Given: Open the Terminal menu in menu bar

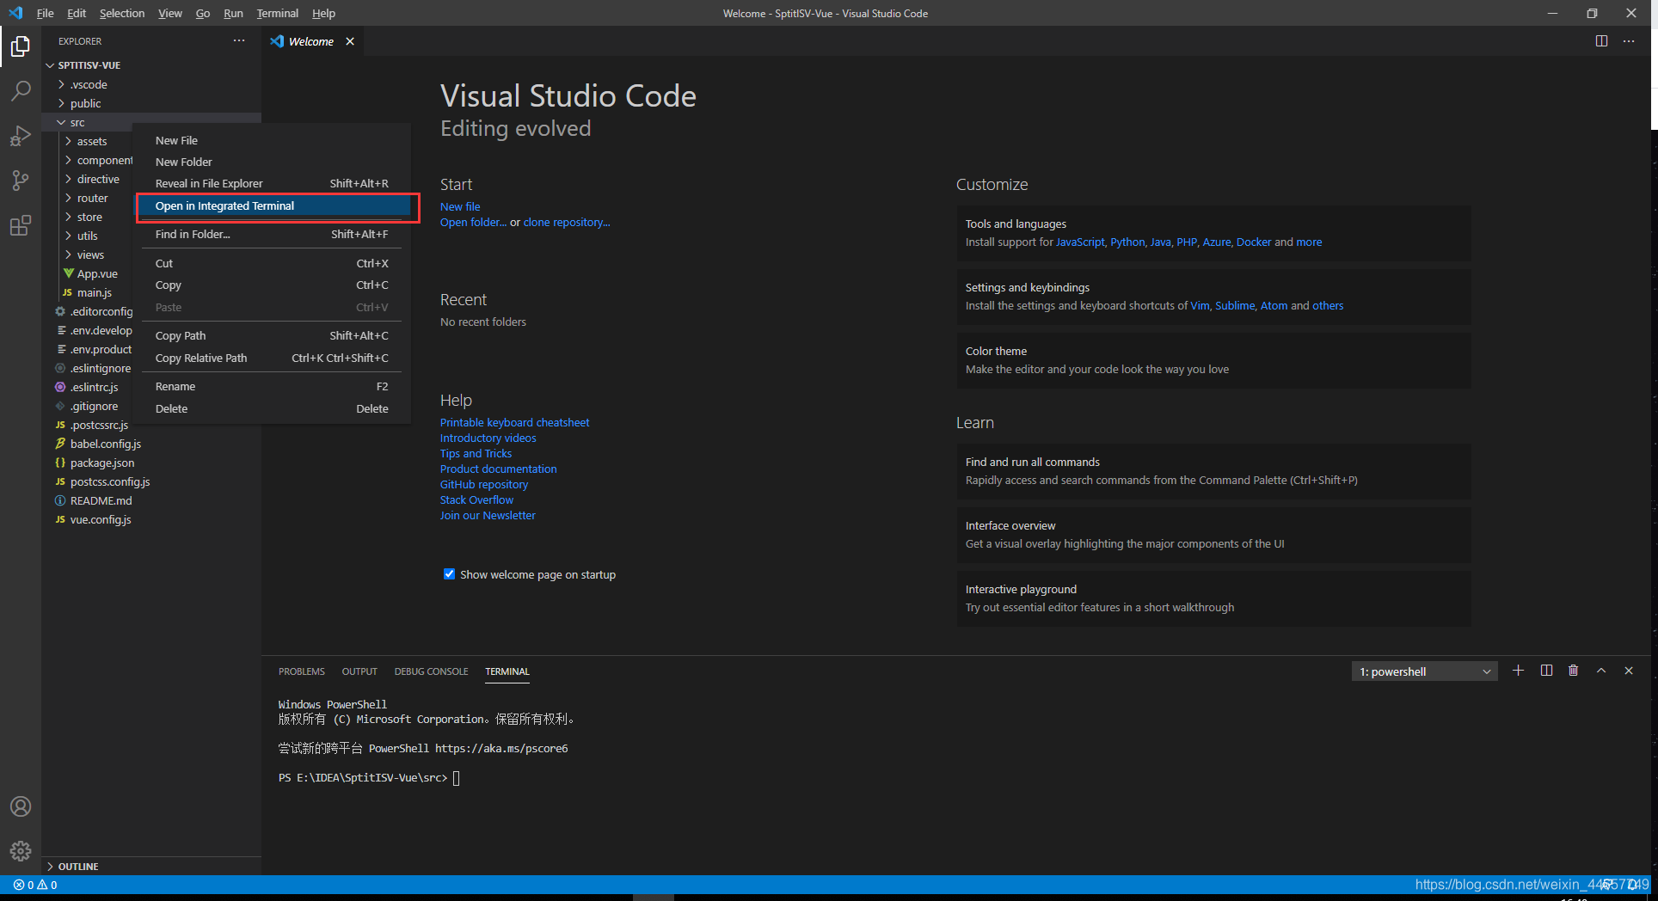Looking at the screenshot, I should [x=277, y=13].
